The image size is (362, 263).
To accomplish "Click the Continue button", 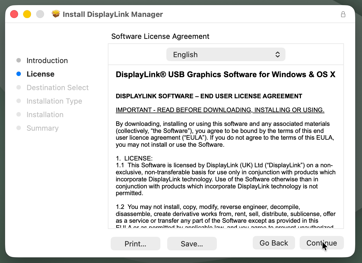I will [x=322, y=243].
